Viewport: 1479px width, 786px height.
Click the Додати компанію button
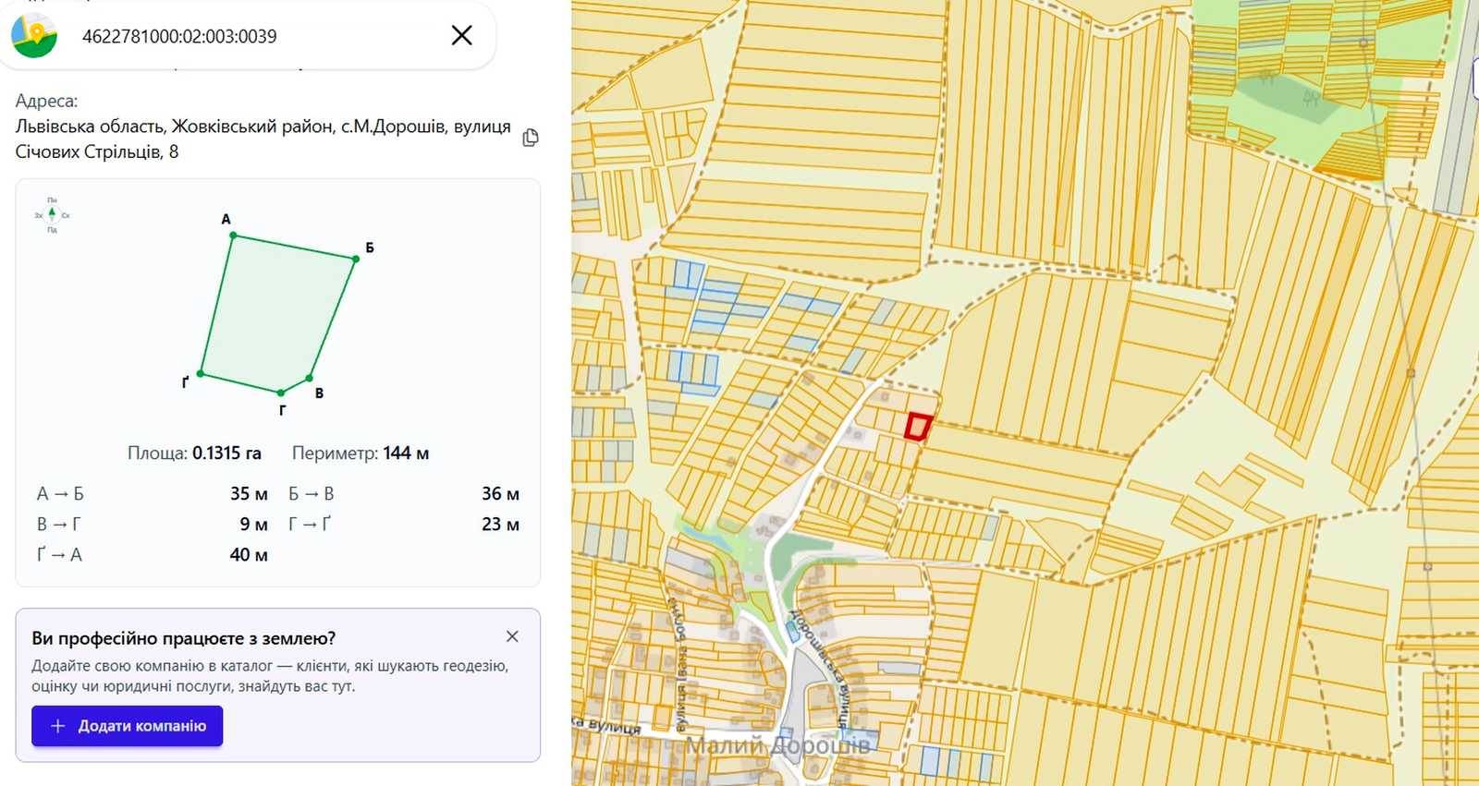tap(128, 726)
